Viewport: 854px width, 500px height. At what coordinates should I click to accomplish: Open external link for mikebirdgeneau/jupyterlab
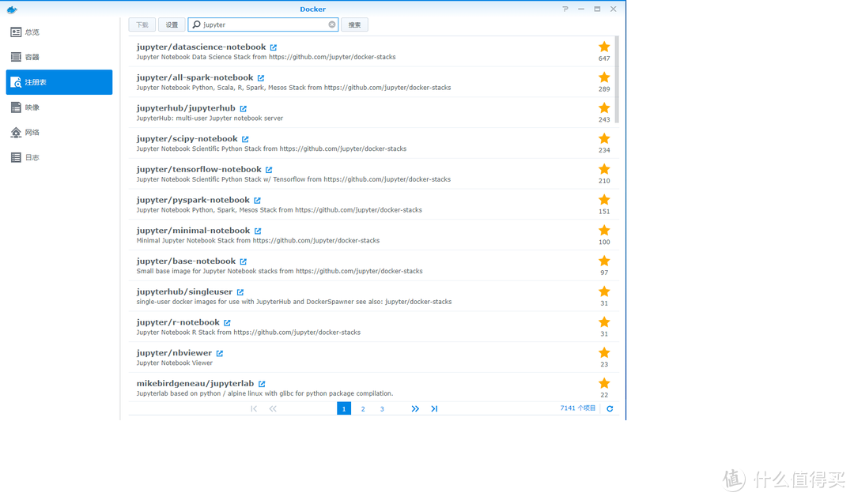pos(262,385)
